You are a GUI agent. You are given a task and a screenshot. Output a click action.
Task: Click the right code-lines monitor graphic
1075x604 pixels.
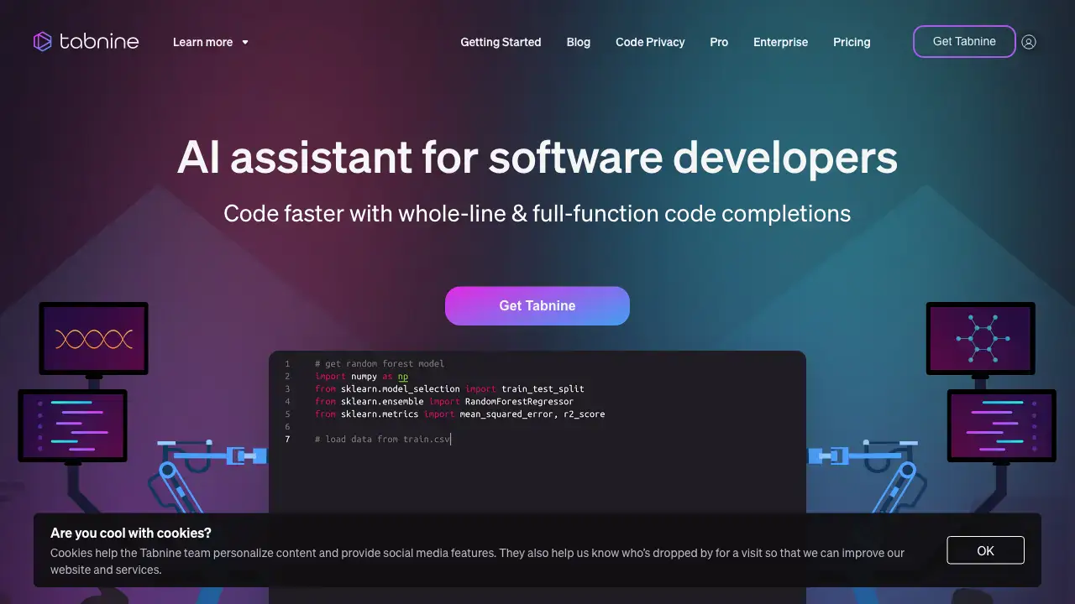click(1002, 425)
